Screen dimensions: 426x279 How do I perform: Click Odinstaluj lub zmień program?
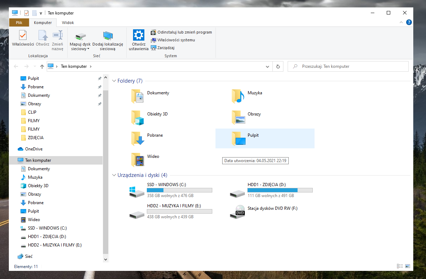(x=181, y=32)
